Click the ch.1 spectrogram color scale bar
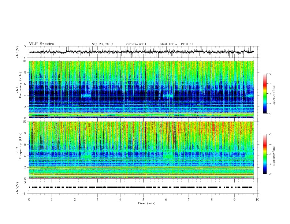This screenshot has width=290, height=224. [x=265, y=94]
